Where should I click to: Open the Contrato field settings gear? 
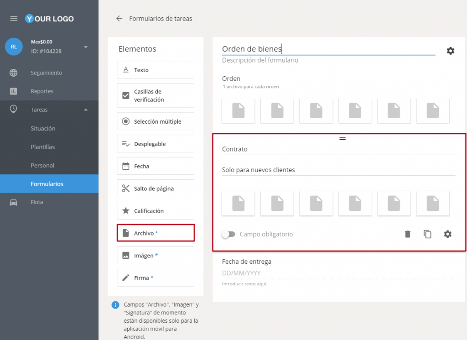(x=447, y=234)
